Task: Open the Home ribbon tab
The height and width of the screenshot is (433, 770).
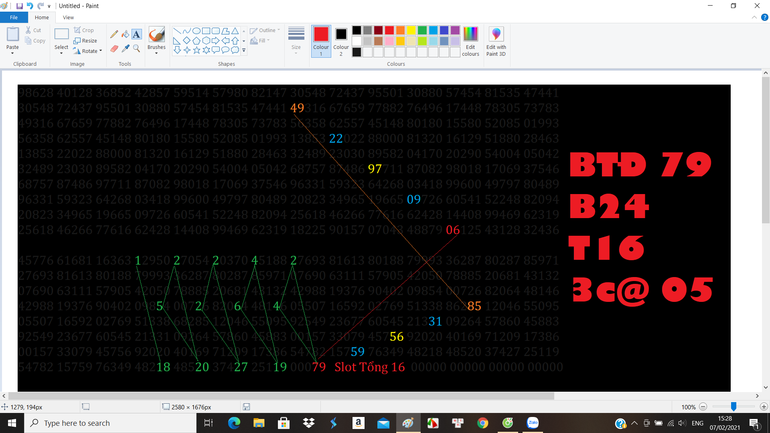Action: click(41, 18)
